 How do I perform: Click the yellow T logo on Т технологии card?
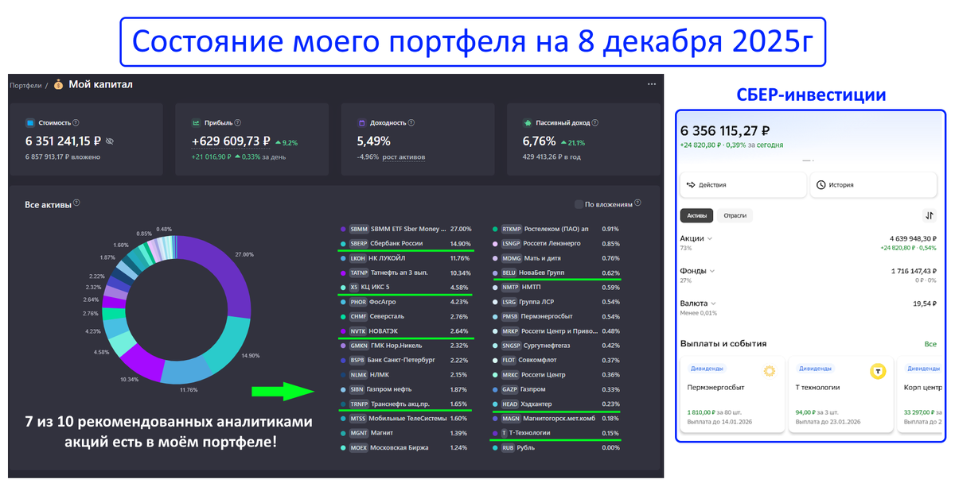(x=879, y=371)
